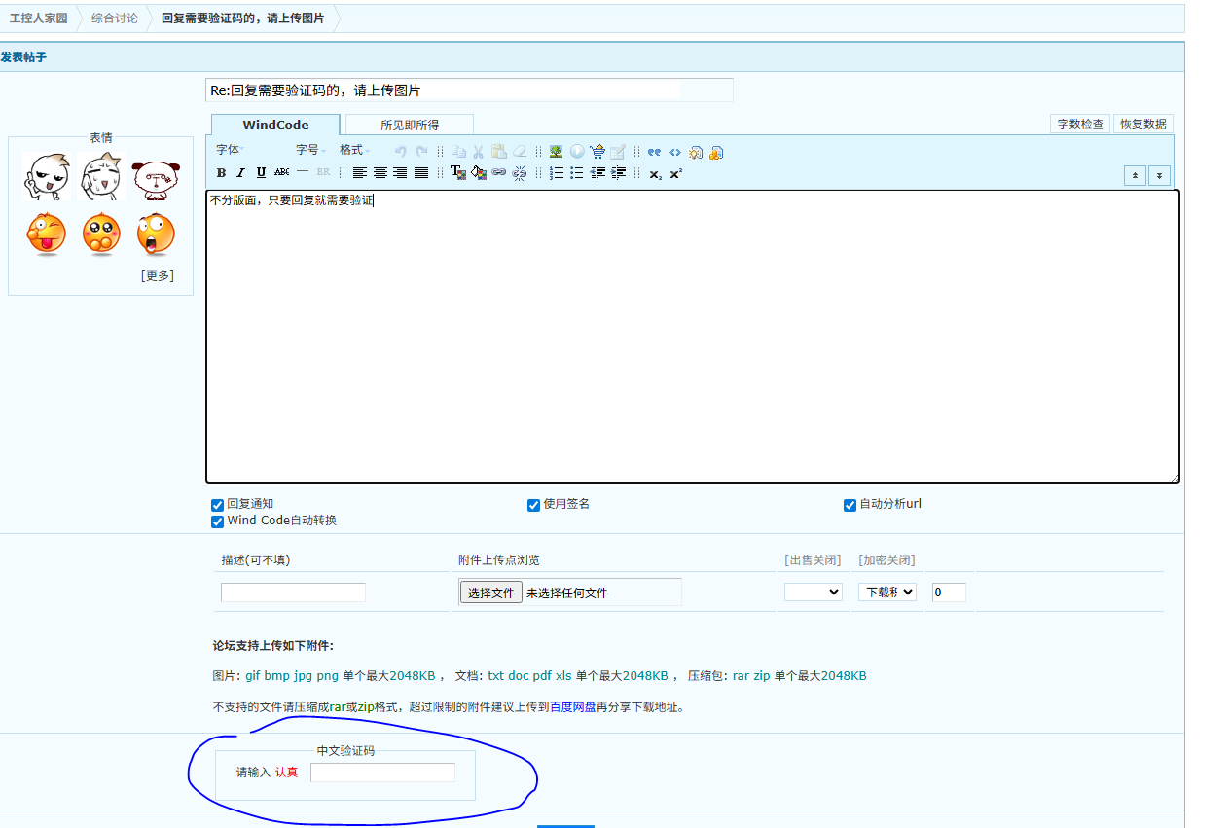The width and height of the screenshot is (1230, 828).
Task: Center align the text
Action: [x=380, y=173]
